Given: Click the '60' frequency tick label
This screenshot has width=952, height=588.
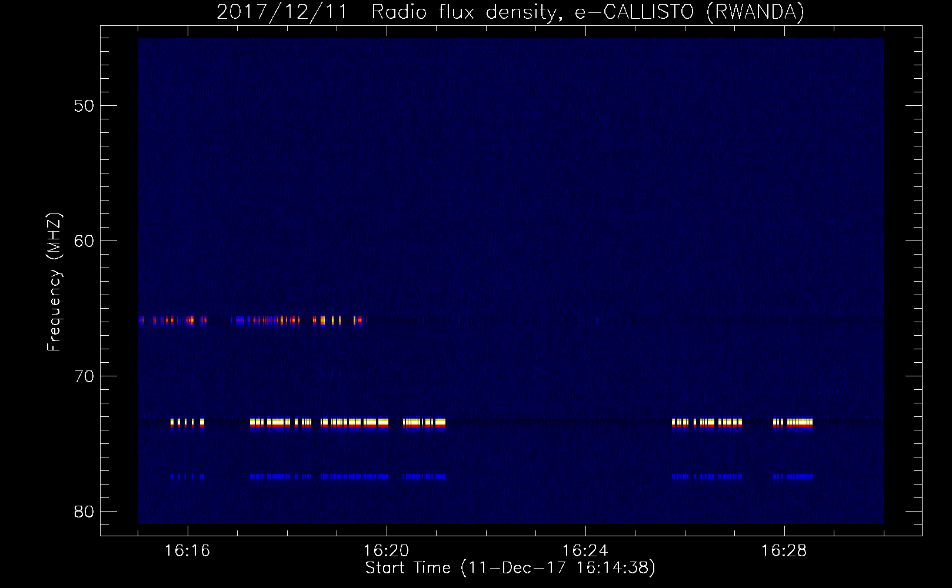Looking at the screenshot, I should (84, 241).
